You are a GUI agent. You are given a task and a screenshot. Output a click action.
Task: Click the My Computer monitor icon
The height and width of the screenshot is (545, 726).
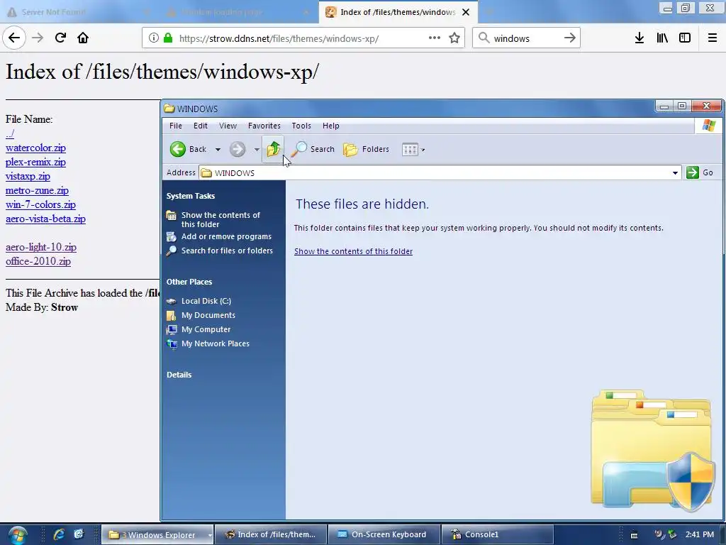[x=172, y=330]
